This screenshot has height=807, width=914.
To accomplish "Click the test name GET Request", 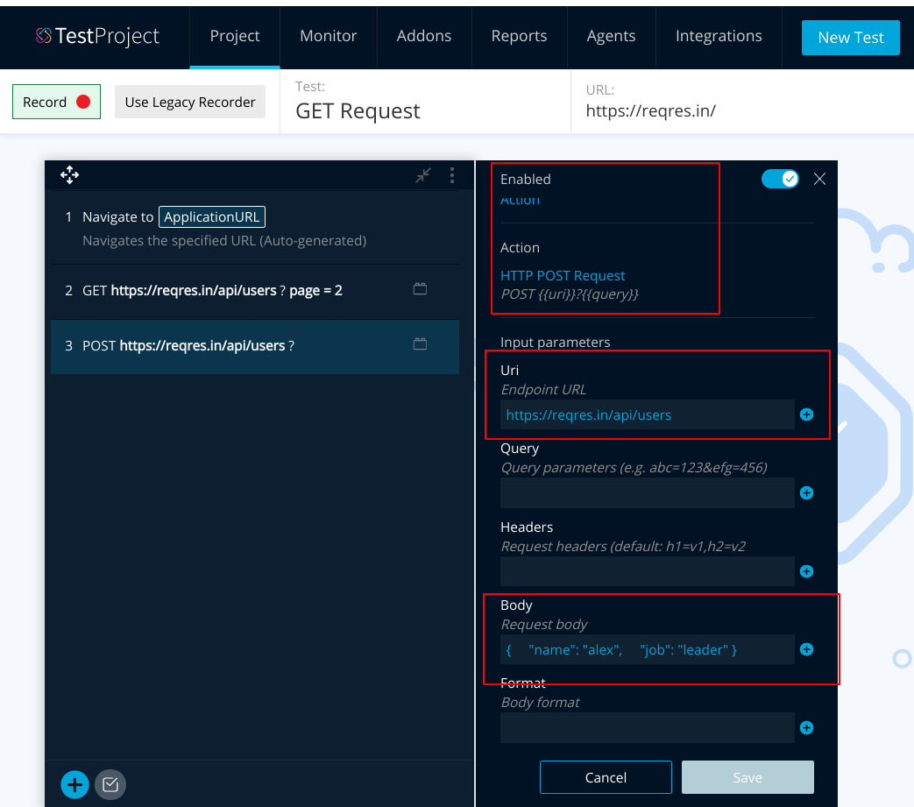I will click(x=358, y=110).
